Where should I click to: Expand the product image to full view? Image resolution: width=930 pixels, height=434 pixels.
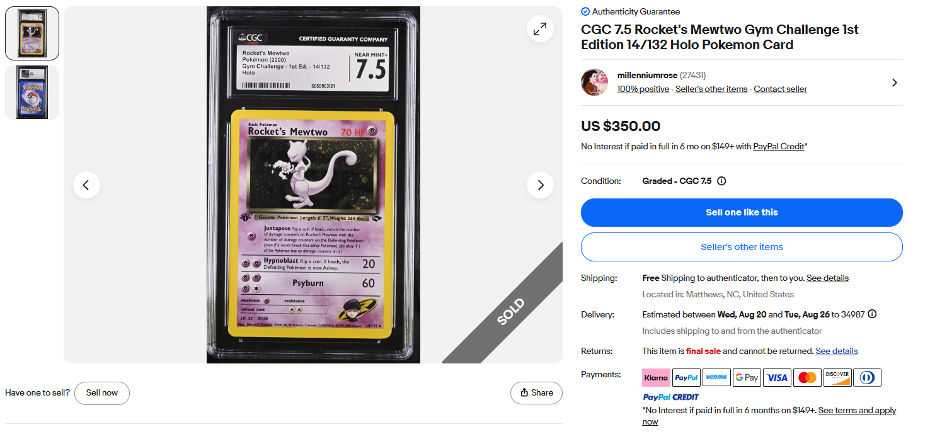click(x=540, y=29)
